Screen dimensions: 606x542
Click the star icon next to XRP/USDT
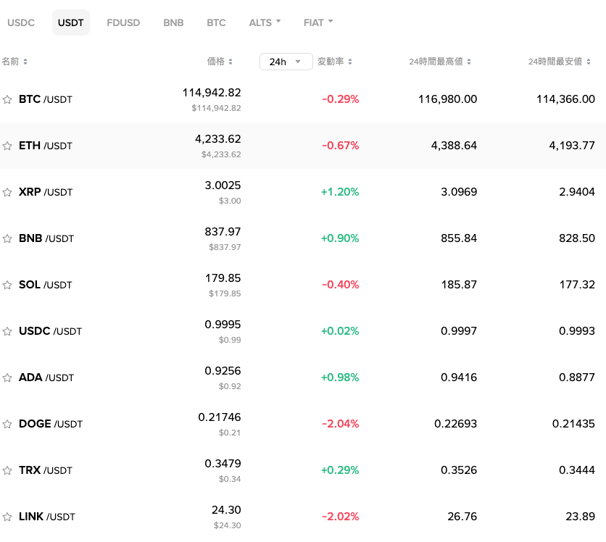click(x=7, y=192)
